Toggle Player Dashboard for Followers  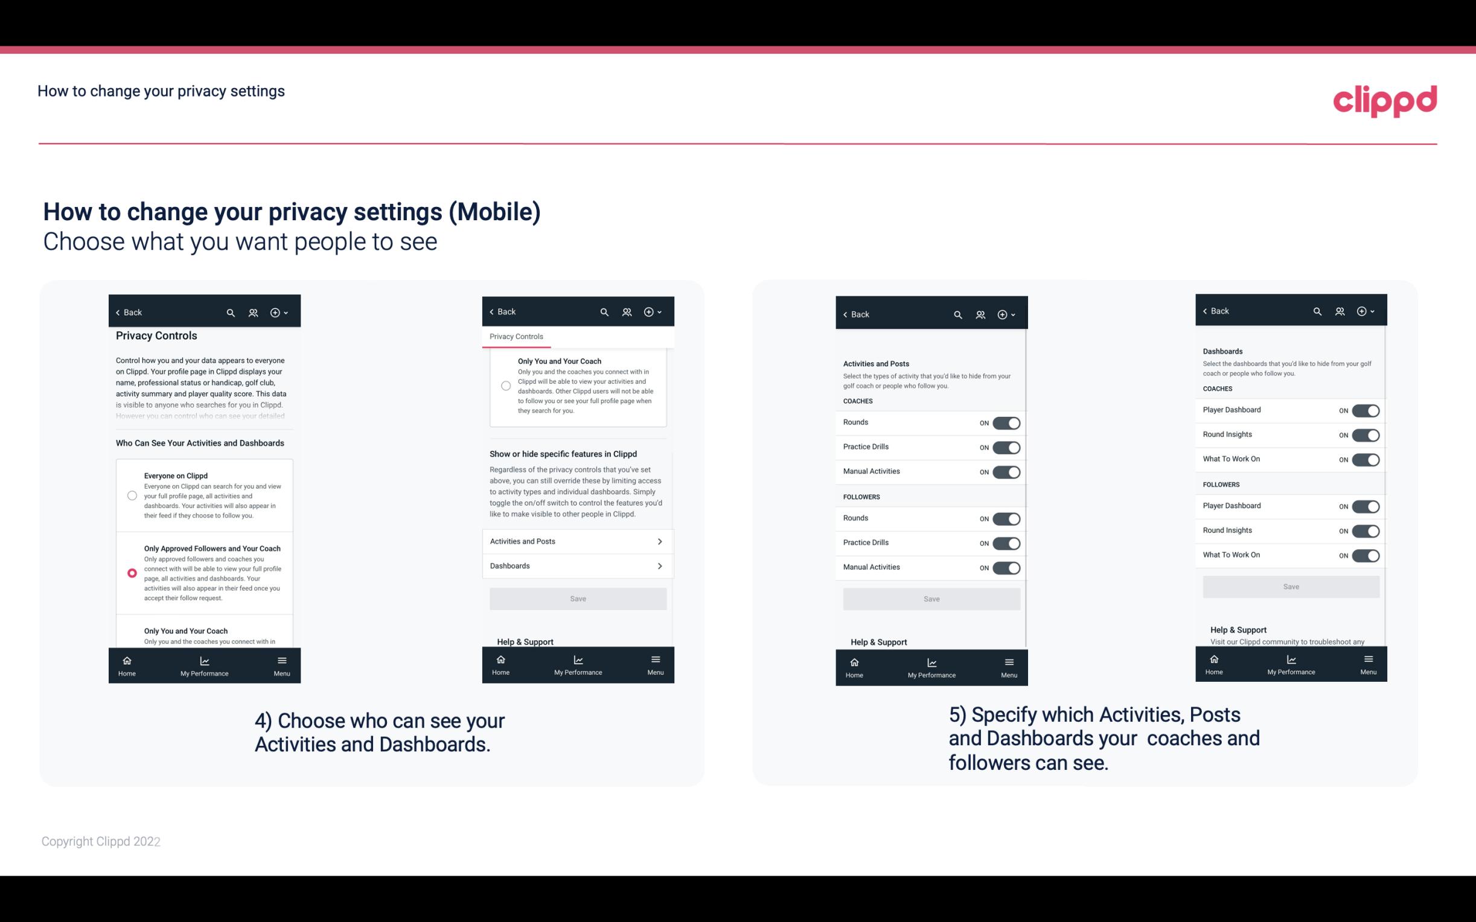(1364, 506)
